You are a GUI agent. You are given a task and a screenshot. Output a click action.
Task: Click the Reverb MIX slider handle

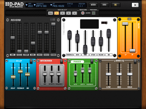coord(13,38)
